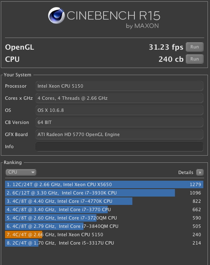Click the Details label in the Ranking panel
The height and width of the screenshot is (265, 210).
[186, 172]
